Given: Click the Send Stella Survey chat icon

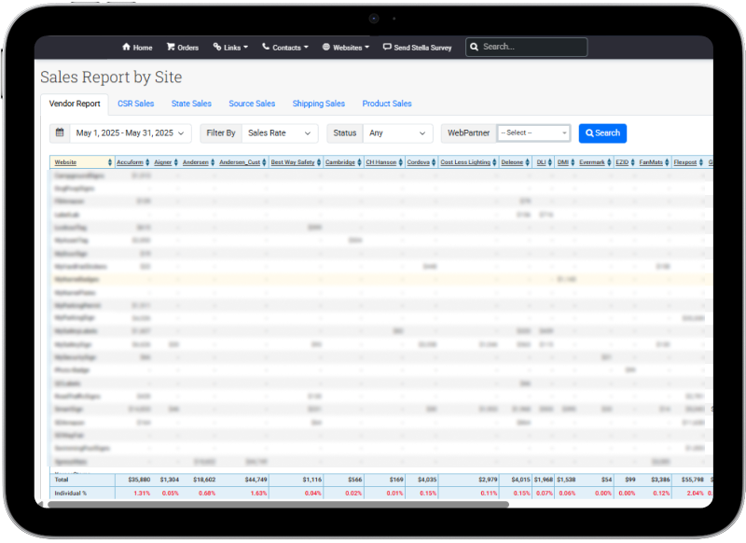Looking at the screenshot, I should coord(387,48).
